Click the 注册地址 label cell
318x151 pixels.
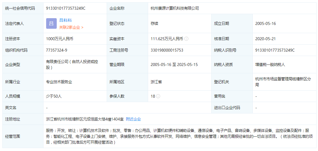point(23,119)
